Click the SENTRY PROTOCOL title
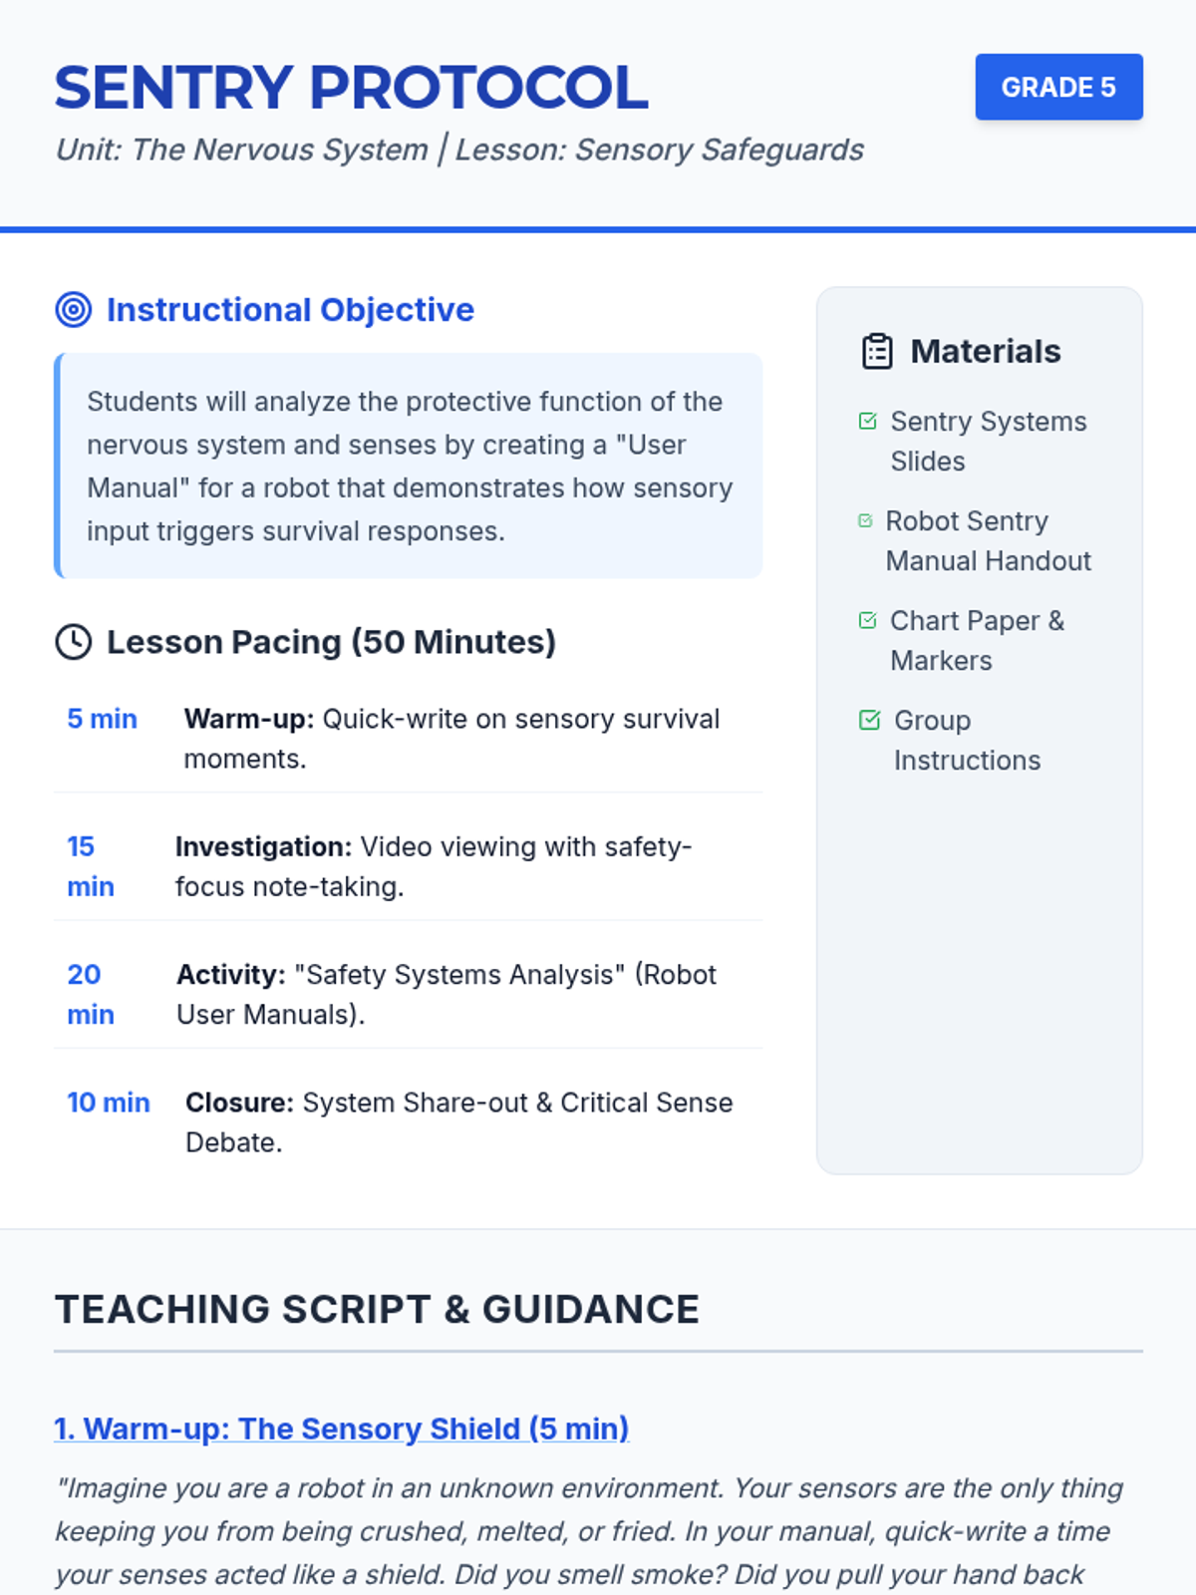 351,88
